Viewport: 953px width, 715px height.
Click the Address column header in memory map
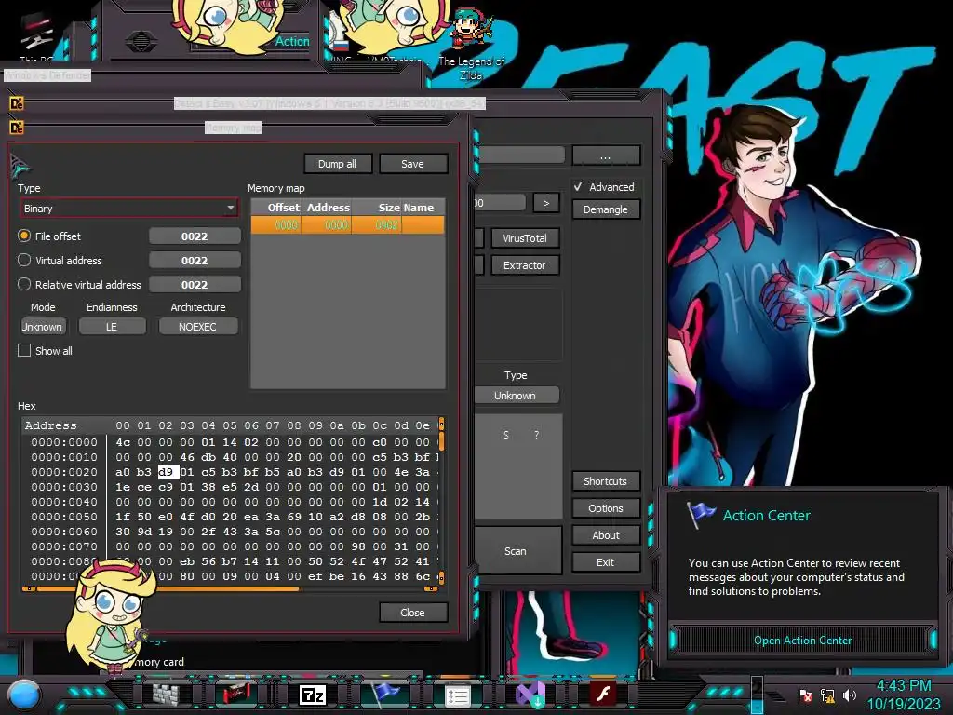327,208
